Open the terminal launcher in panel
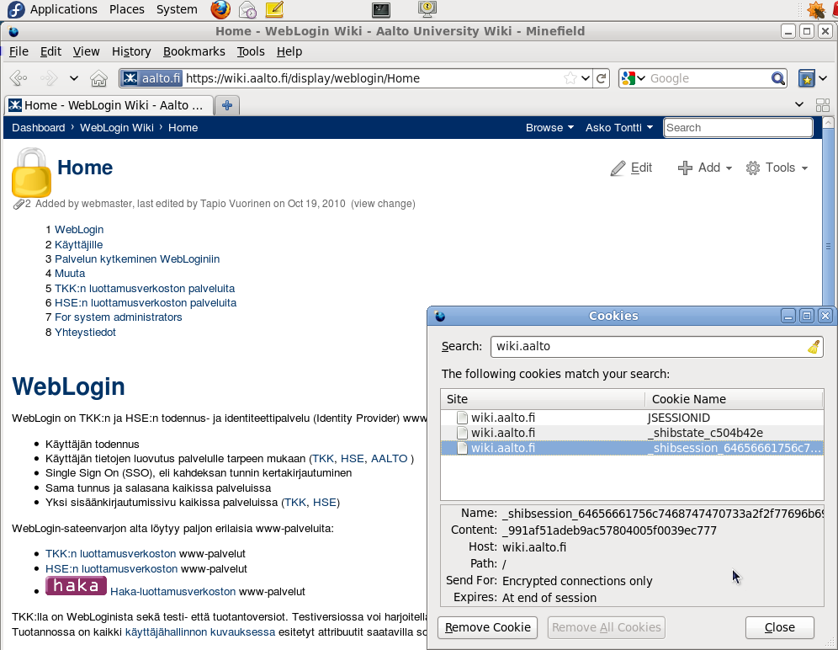The height and width of the screenshot is (650, 838). click(x=381, y=9)
